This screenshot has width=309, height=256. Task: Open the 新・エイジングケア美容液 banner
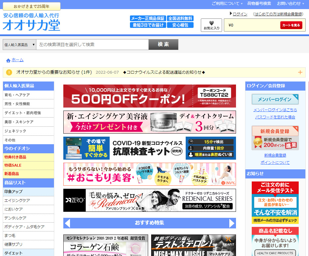(x=150, y=122)
